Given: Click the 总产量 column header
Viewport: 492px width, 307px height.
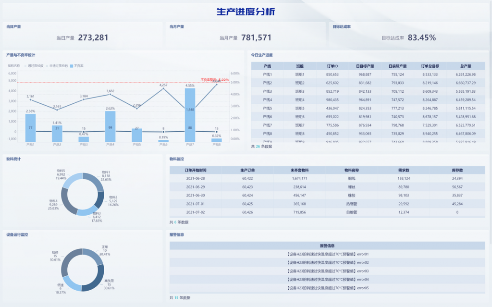Looking at the screenshot, I should pyautogui.click(x=465, y=66).
